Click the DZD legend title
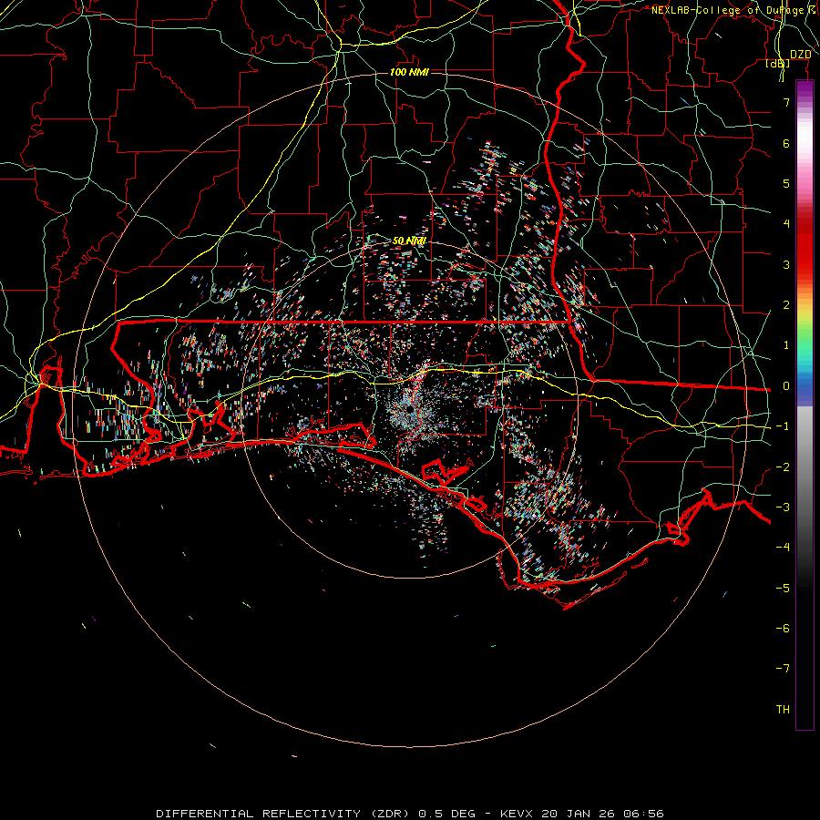The height and width of the screenshot is (820, 820). 800,55
